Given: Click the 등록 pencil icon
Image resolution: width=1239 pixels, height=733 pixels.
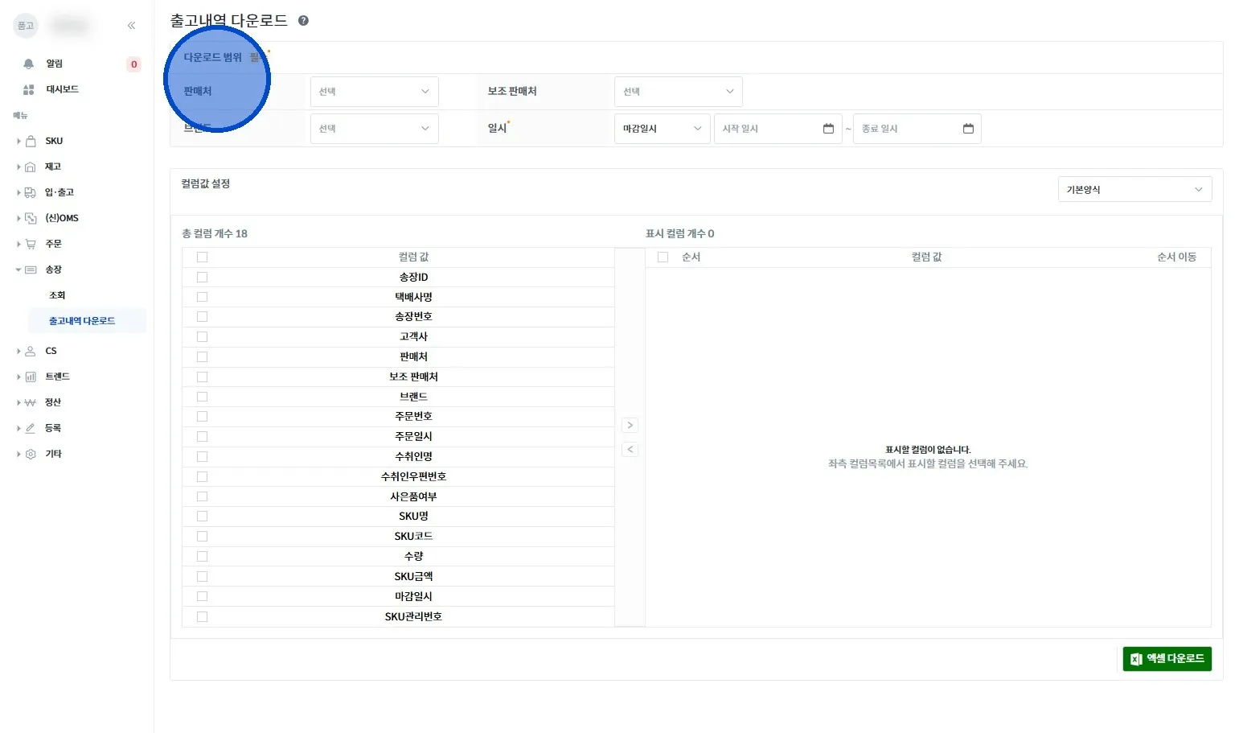Looking at the screenshot, I should point(31,428).
